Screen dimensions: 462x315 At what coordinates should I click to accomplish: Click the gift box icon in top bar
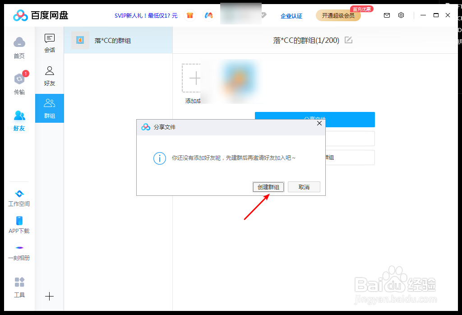(x=189, y=15)
